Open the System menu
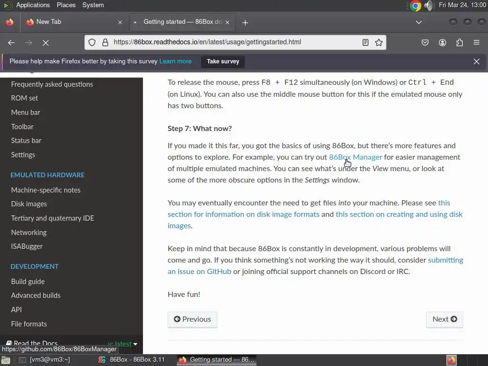Image resolution: width=488 pixels, height=366 pixels. pos(93,5)
